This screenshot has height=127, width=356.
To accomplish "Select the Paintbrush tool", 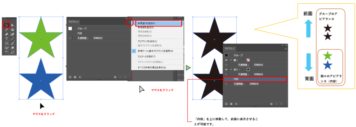I will [13, 43].
